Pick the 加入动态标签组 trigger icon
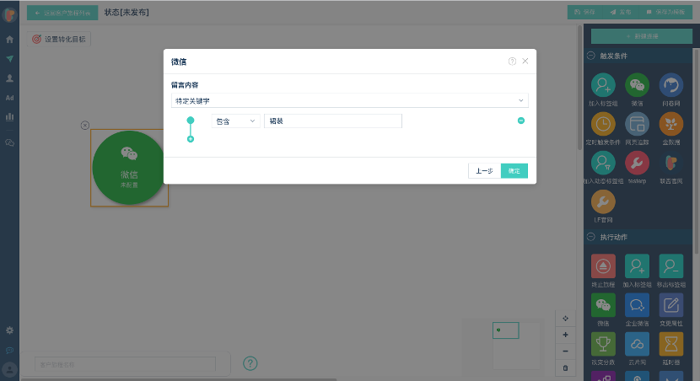This screenshot has height=381, width=700. (x=603, y=163)
